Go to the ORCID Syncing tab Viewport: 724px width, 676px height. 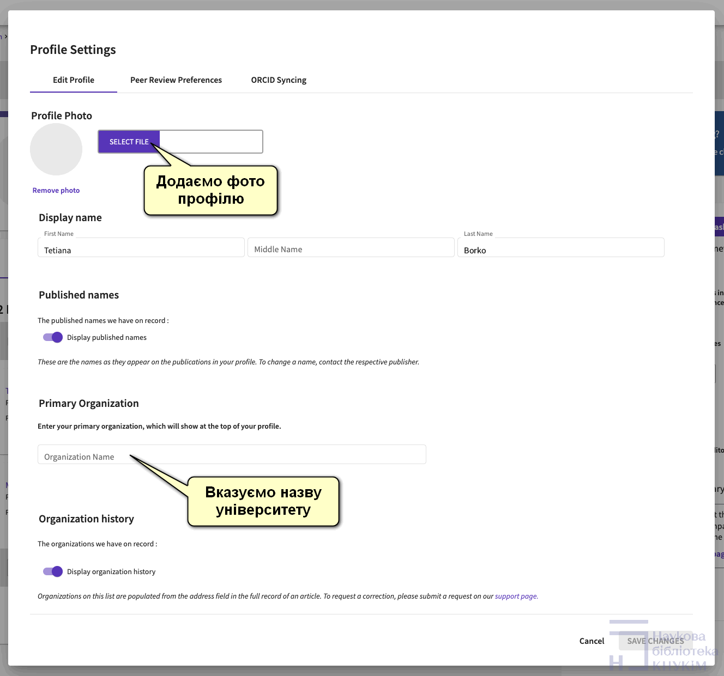[x=279, y=80]
